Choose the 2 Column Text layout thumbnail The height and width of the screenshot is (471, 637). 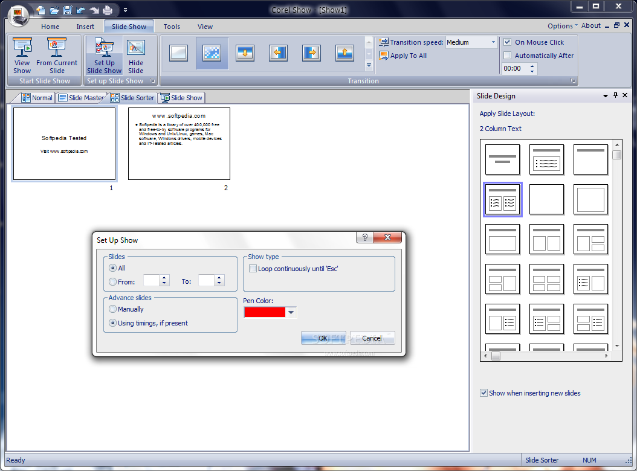tap(503, 199)
